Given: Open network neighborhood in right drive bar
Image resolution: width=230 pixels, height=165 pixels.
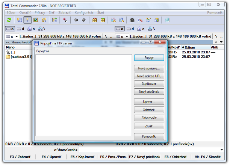Looking at the screenshot, I should (x=151, y=29).
